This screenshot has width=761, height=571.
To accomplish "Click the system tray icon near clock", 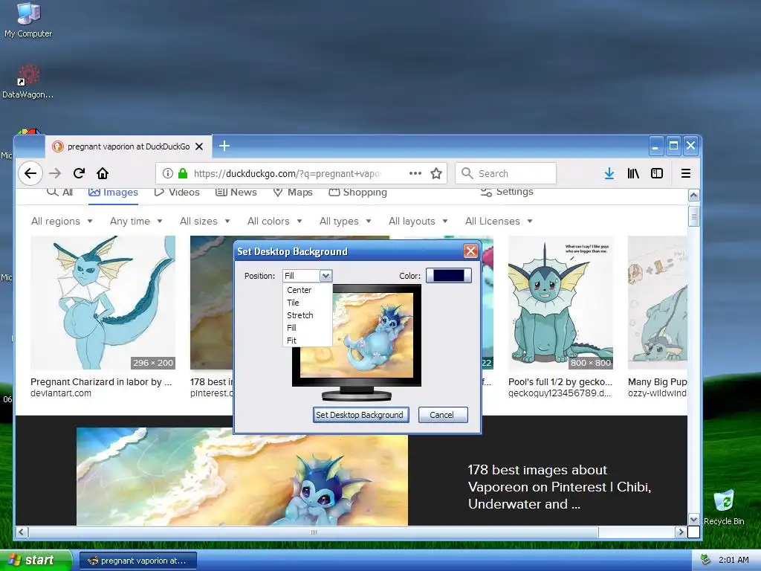I will coord(705,560).
